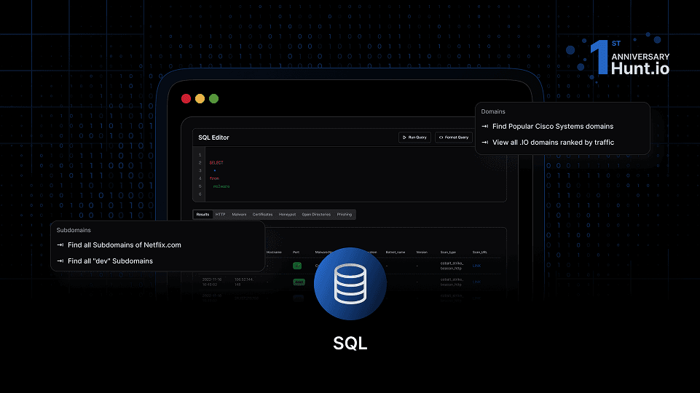Select the Honeypot tab
Screen dimensions: 700x393
[288, 215]
